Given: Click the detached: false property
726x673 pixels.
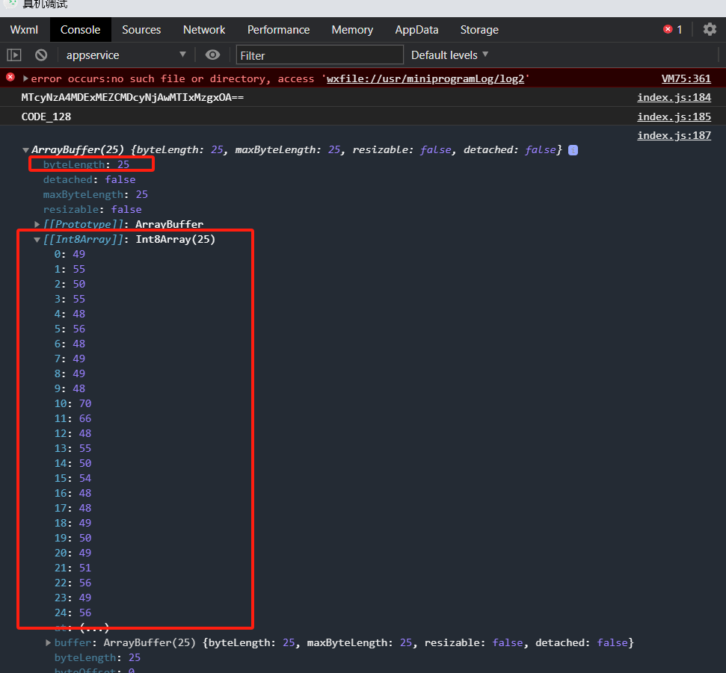Looking at the screenshot, I should click(x=90, y=179).
